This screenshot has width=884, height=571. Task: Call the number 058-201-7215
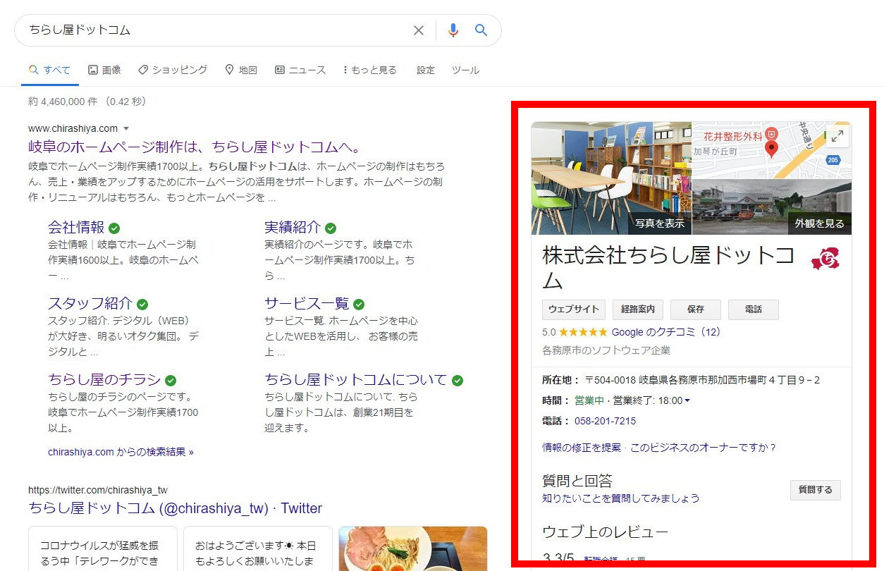605,421
